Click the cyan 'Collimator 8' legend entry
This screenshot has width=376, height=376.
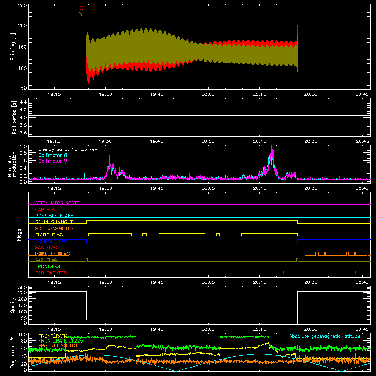pyautogui.click(x=53, y=155)
